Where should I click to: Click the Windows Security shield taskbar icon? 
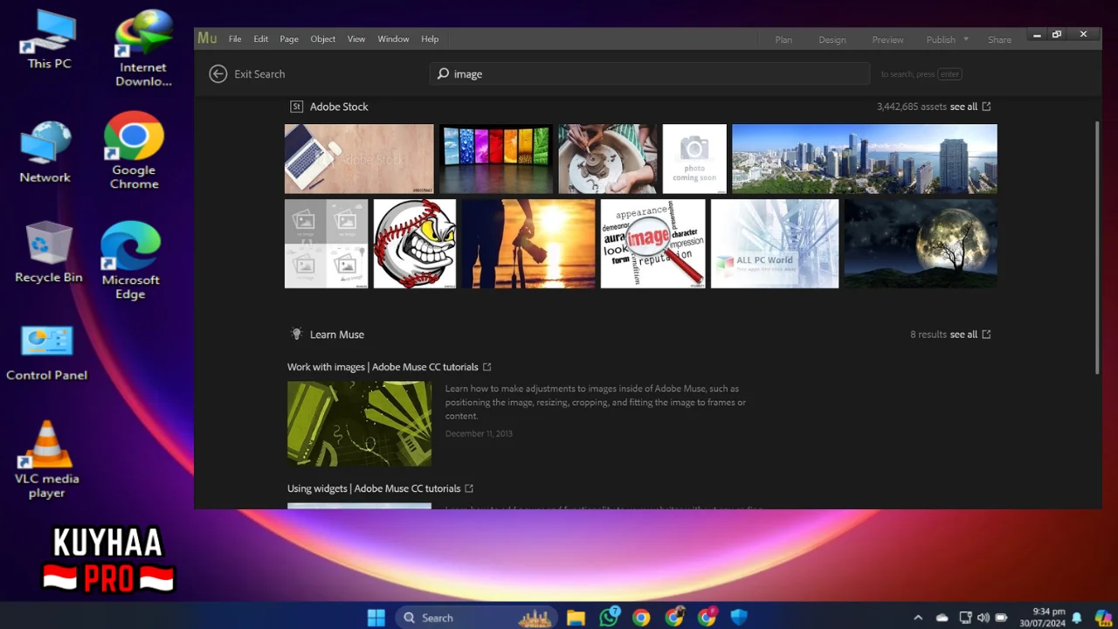(739, 618)
